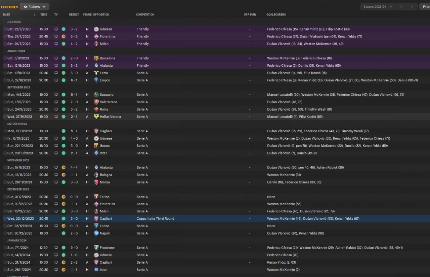The width and height of the screenshot is (430, 277).
Task: Sort by the Goalscorers column header
Action: [276, 15]
